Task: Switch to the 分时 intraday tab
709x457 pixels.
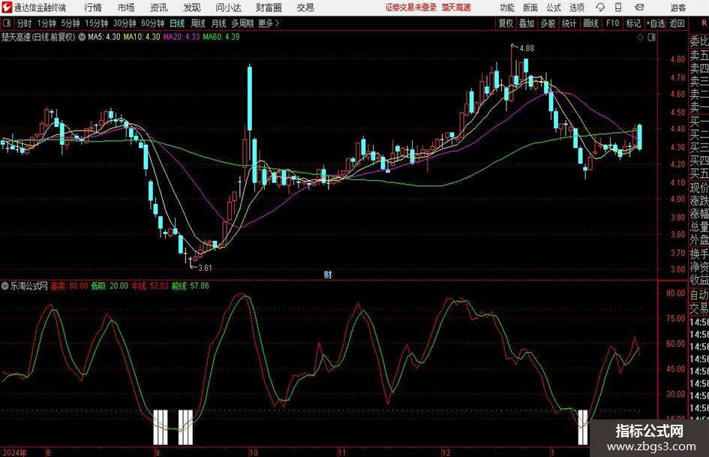Action: [24, 23]
